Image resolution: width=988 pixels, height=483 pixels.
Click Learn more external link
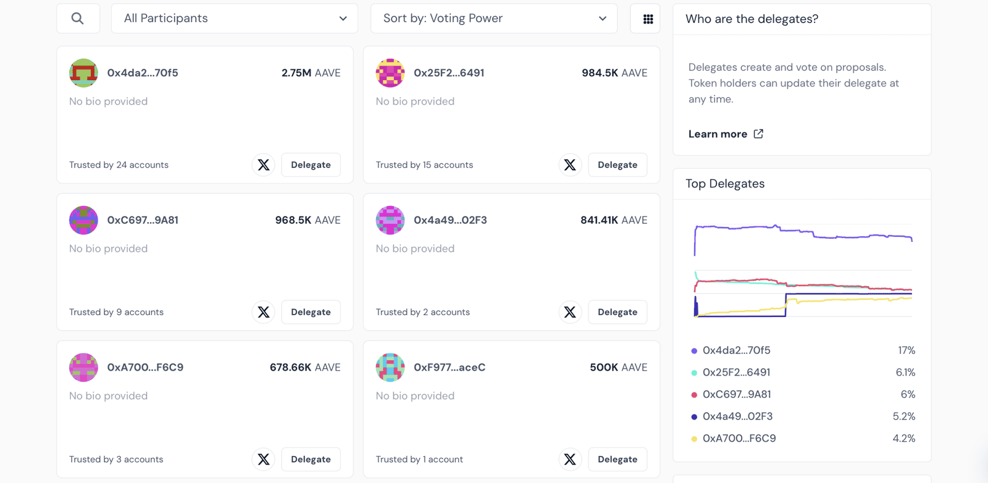pos(726,134)
